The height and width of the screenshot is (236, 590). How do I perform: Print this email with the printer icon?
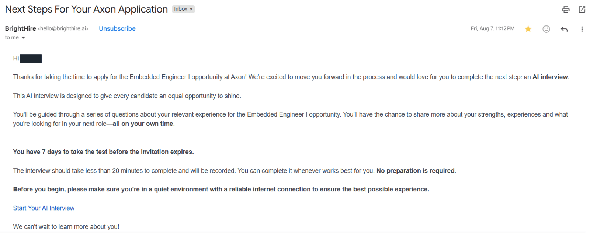[566, 10]
